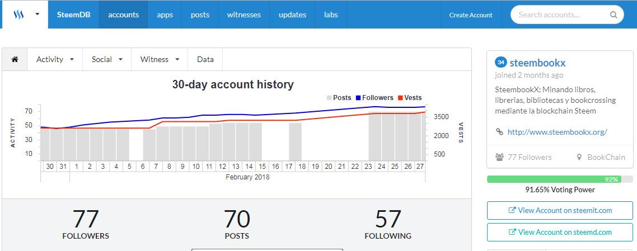
Task: Open the apps nav item
Action: point(165,15)
